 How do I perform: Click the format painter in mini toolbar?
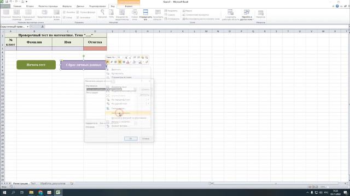[x=147, y=62]
